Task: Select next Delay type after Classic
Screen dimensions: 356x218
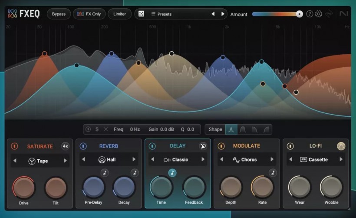Action: click(203, 159)
